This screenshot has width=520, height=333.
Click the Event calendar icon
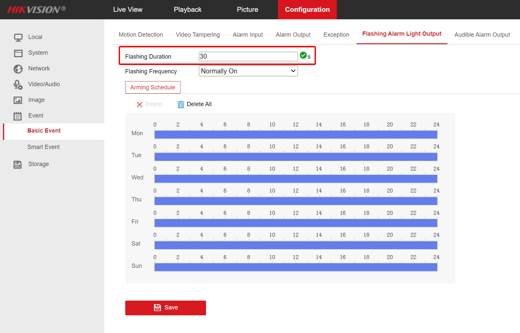tap(18, 116)
